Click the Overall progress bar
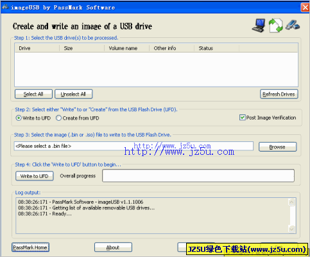The width and height of the screenshot is (310, 257). [198, 175]
